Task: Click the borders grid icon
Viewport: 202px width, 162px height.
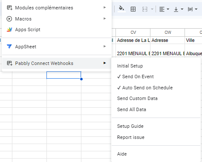Action: 133,9
